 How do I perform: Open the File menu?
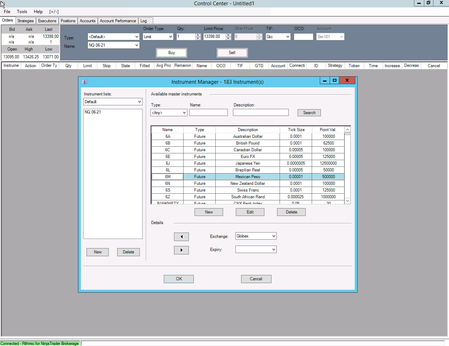coord(7,12)
